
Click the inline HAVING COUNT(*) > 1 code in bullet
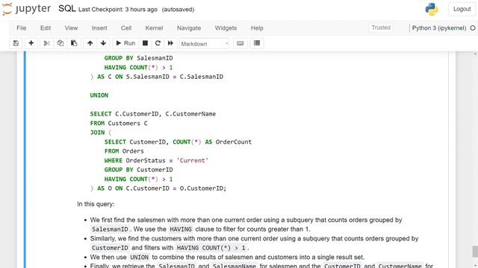pos(211,248)
